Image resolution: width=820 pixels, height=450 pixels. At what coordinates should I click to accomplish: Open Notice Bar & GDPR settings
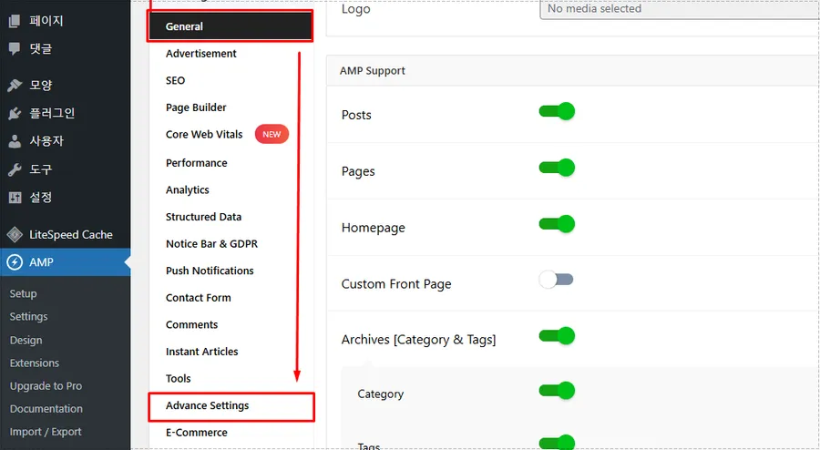tap(211, 244)
